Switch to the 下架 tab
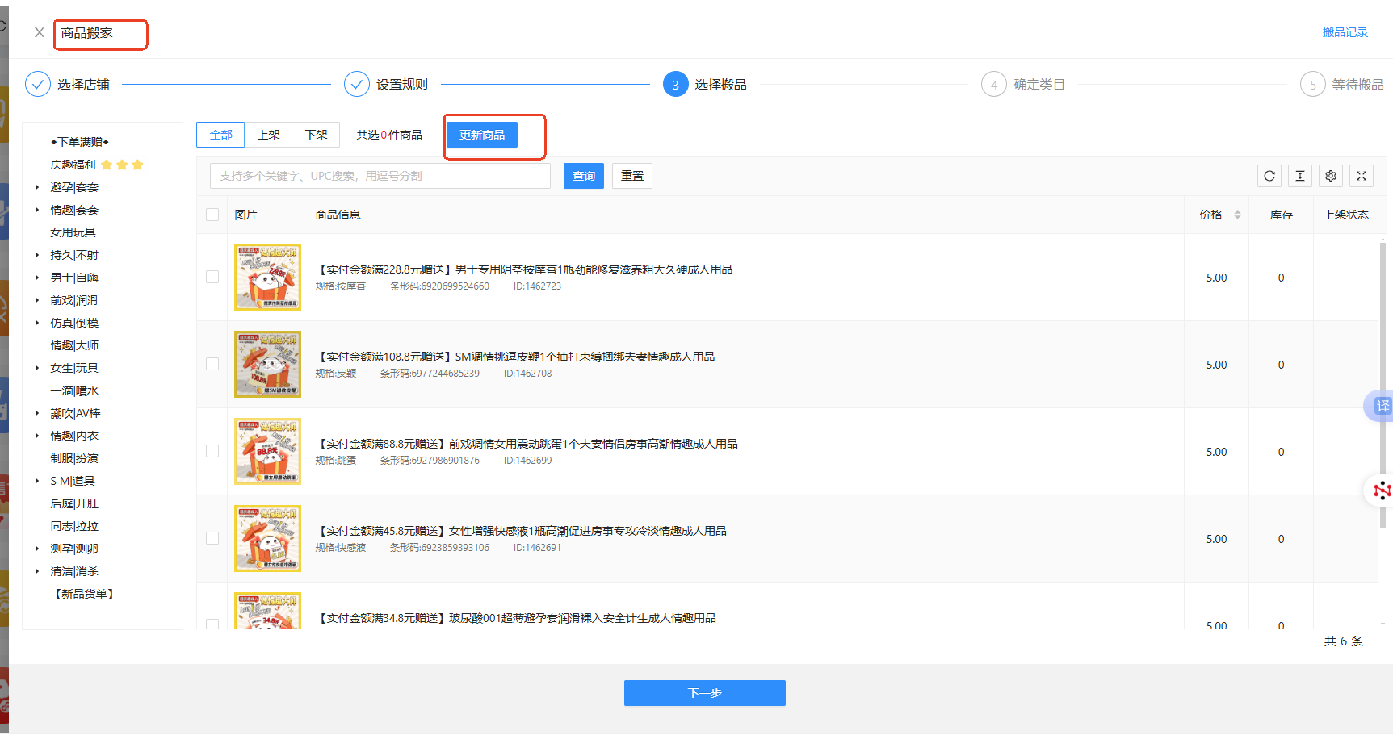 point(316,135)
